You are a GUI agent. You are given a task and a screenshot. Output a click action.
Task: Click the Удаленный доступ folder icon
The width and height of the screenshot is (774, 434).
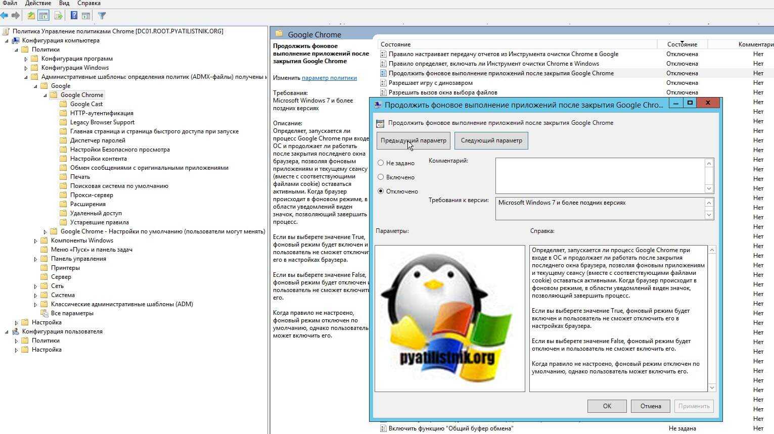(x=63, y=213)
